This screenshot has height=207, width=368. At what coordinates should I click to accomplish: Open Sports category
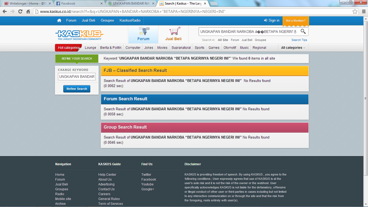[x=199, y=48]
